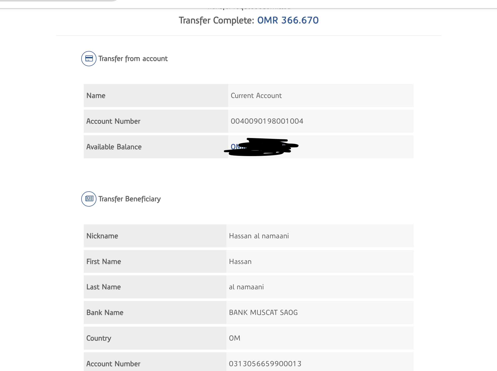Image resolution: width=497 pixels, height=371 pixels.
Task: Click the blacked-out available balance amount
Action: [261, 147]
